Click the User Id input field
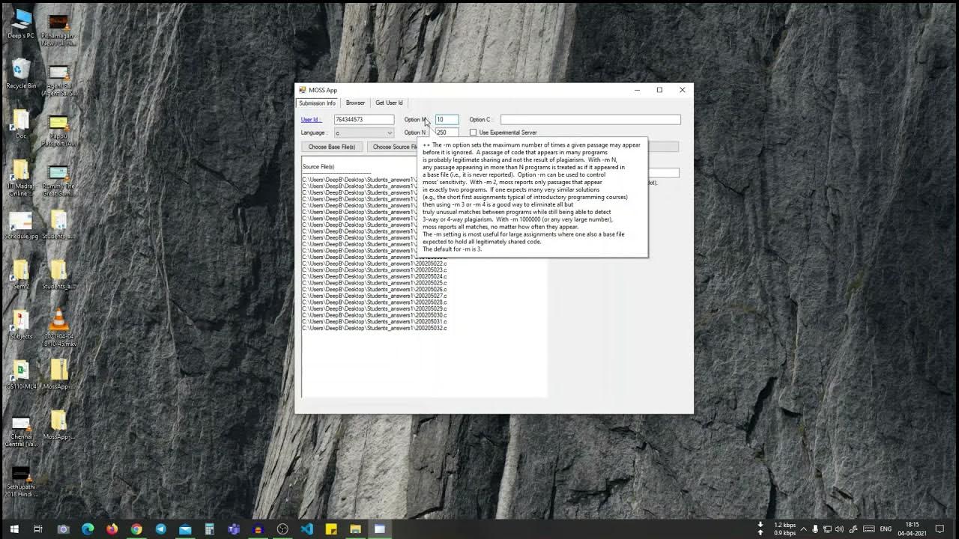The width and height of the screenshot is (959, 539). [x=364, y=120]
